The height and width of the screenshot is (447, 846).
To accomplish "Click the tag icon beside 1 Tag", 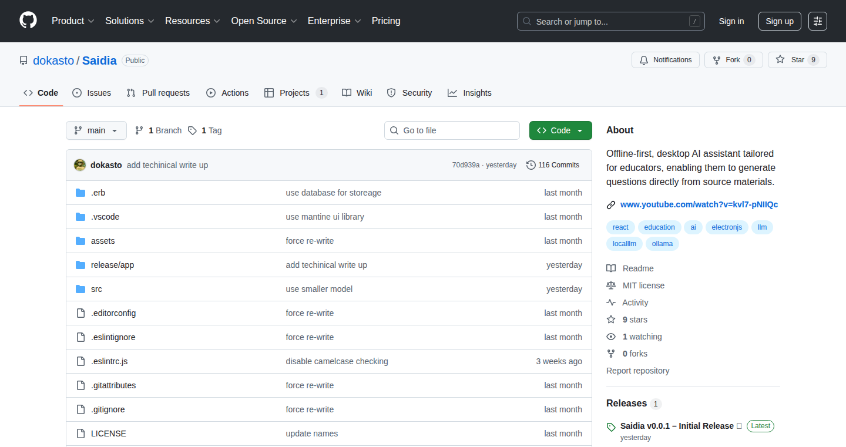I will [x=192, y=130].
